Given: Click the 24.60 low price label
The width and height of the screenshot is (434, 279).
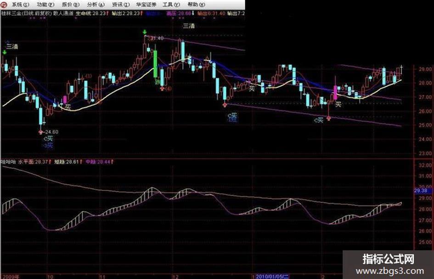Looking at the screenshot, I should coord(52,132).
